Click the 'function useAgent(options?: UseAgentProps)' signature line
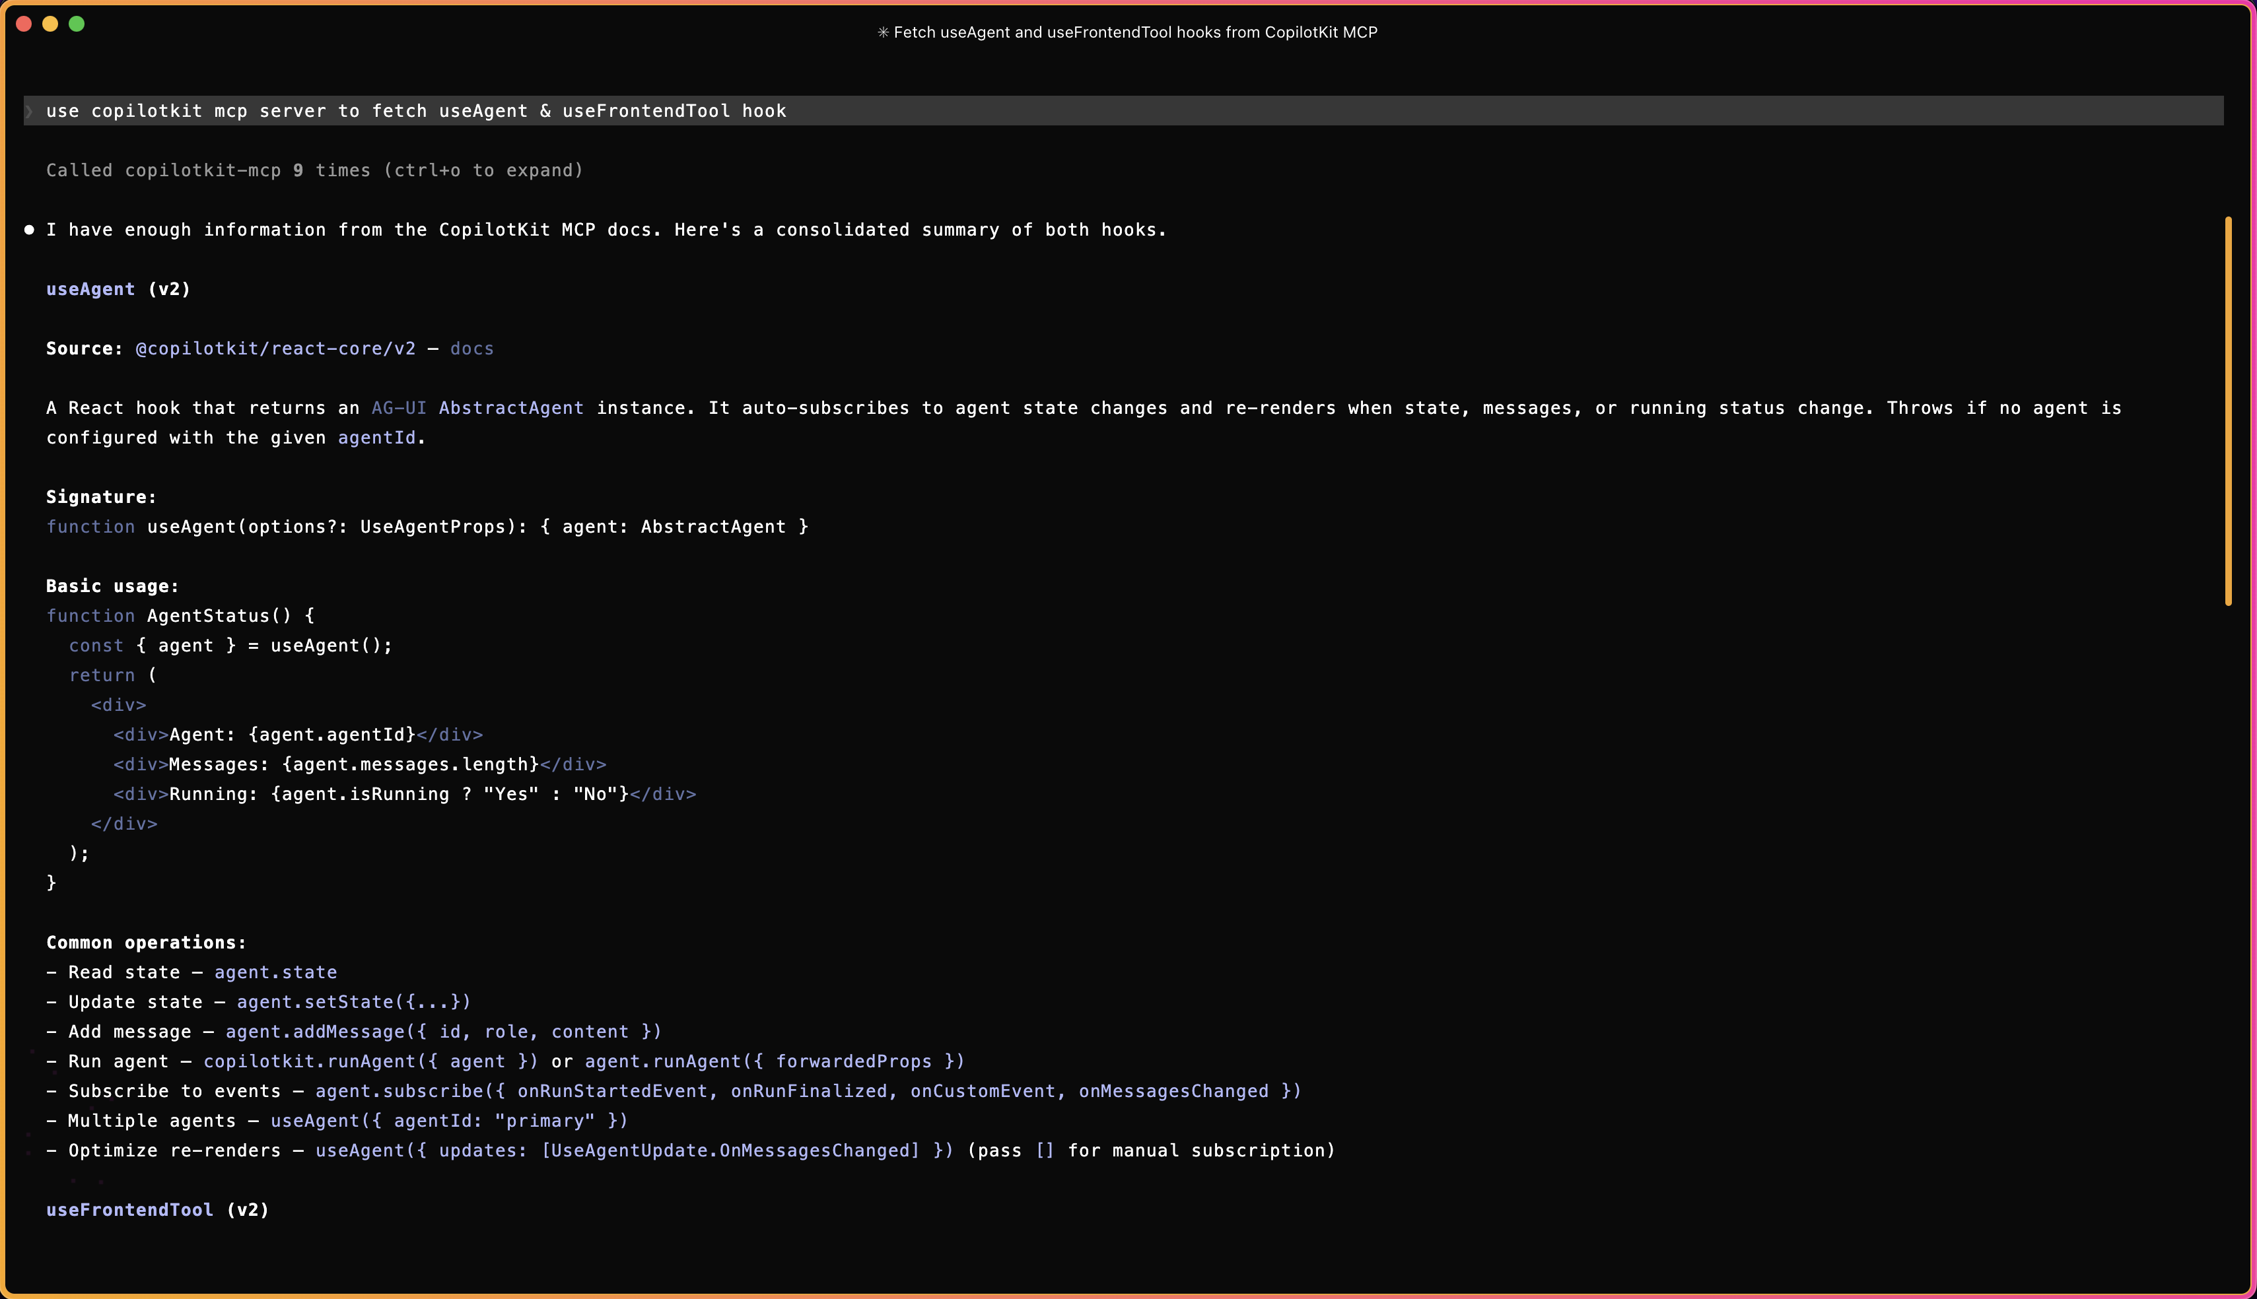 point(427,527)
